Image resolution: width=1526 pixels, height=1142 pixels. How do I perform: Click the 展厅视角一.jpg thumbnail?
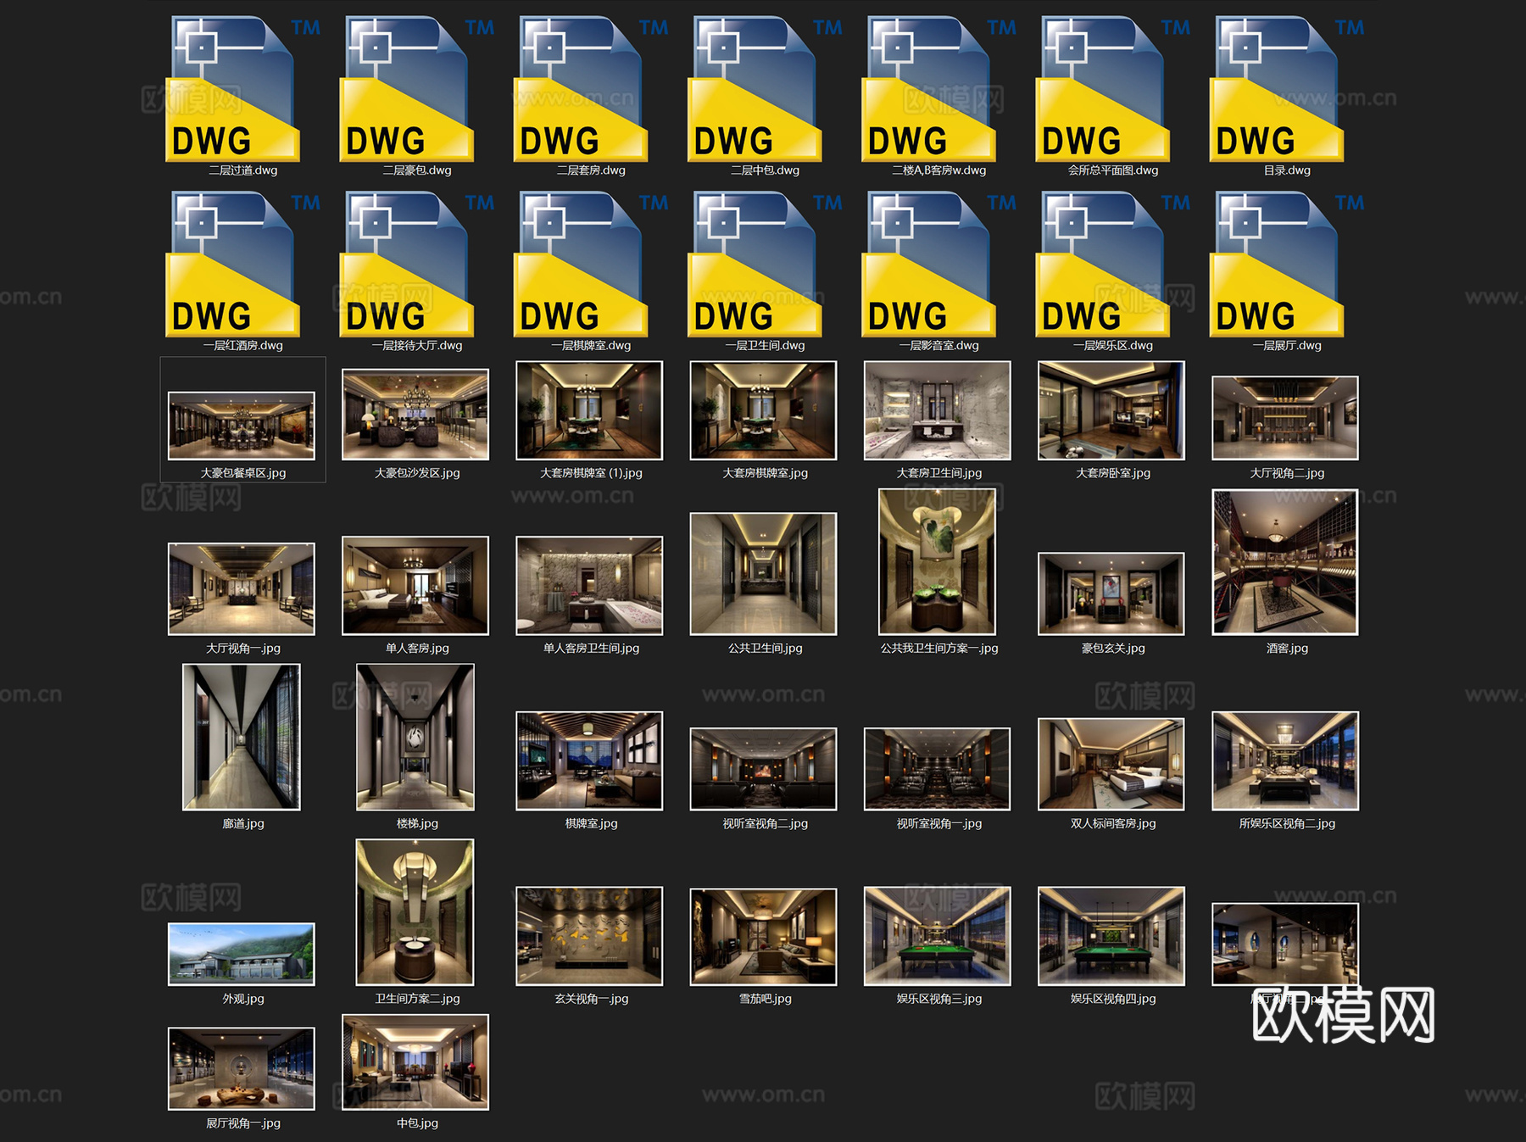242,1069
